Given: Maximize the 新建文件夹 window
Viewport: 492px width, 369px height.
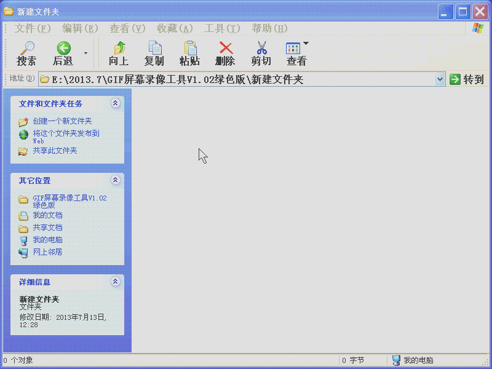Looking at the screenshot, I should [463, 12].
